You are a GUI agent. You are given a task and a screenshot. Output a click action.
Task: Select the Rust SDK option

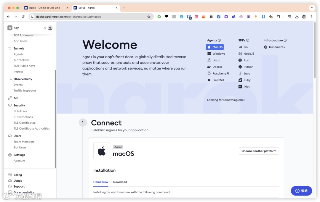[244, 60]
